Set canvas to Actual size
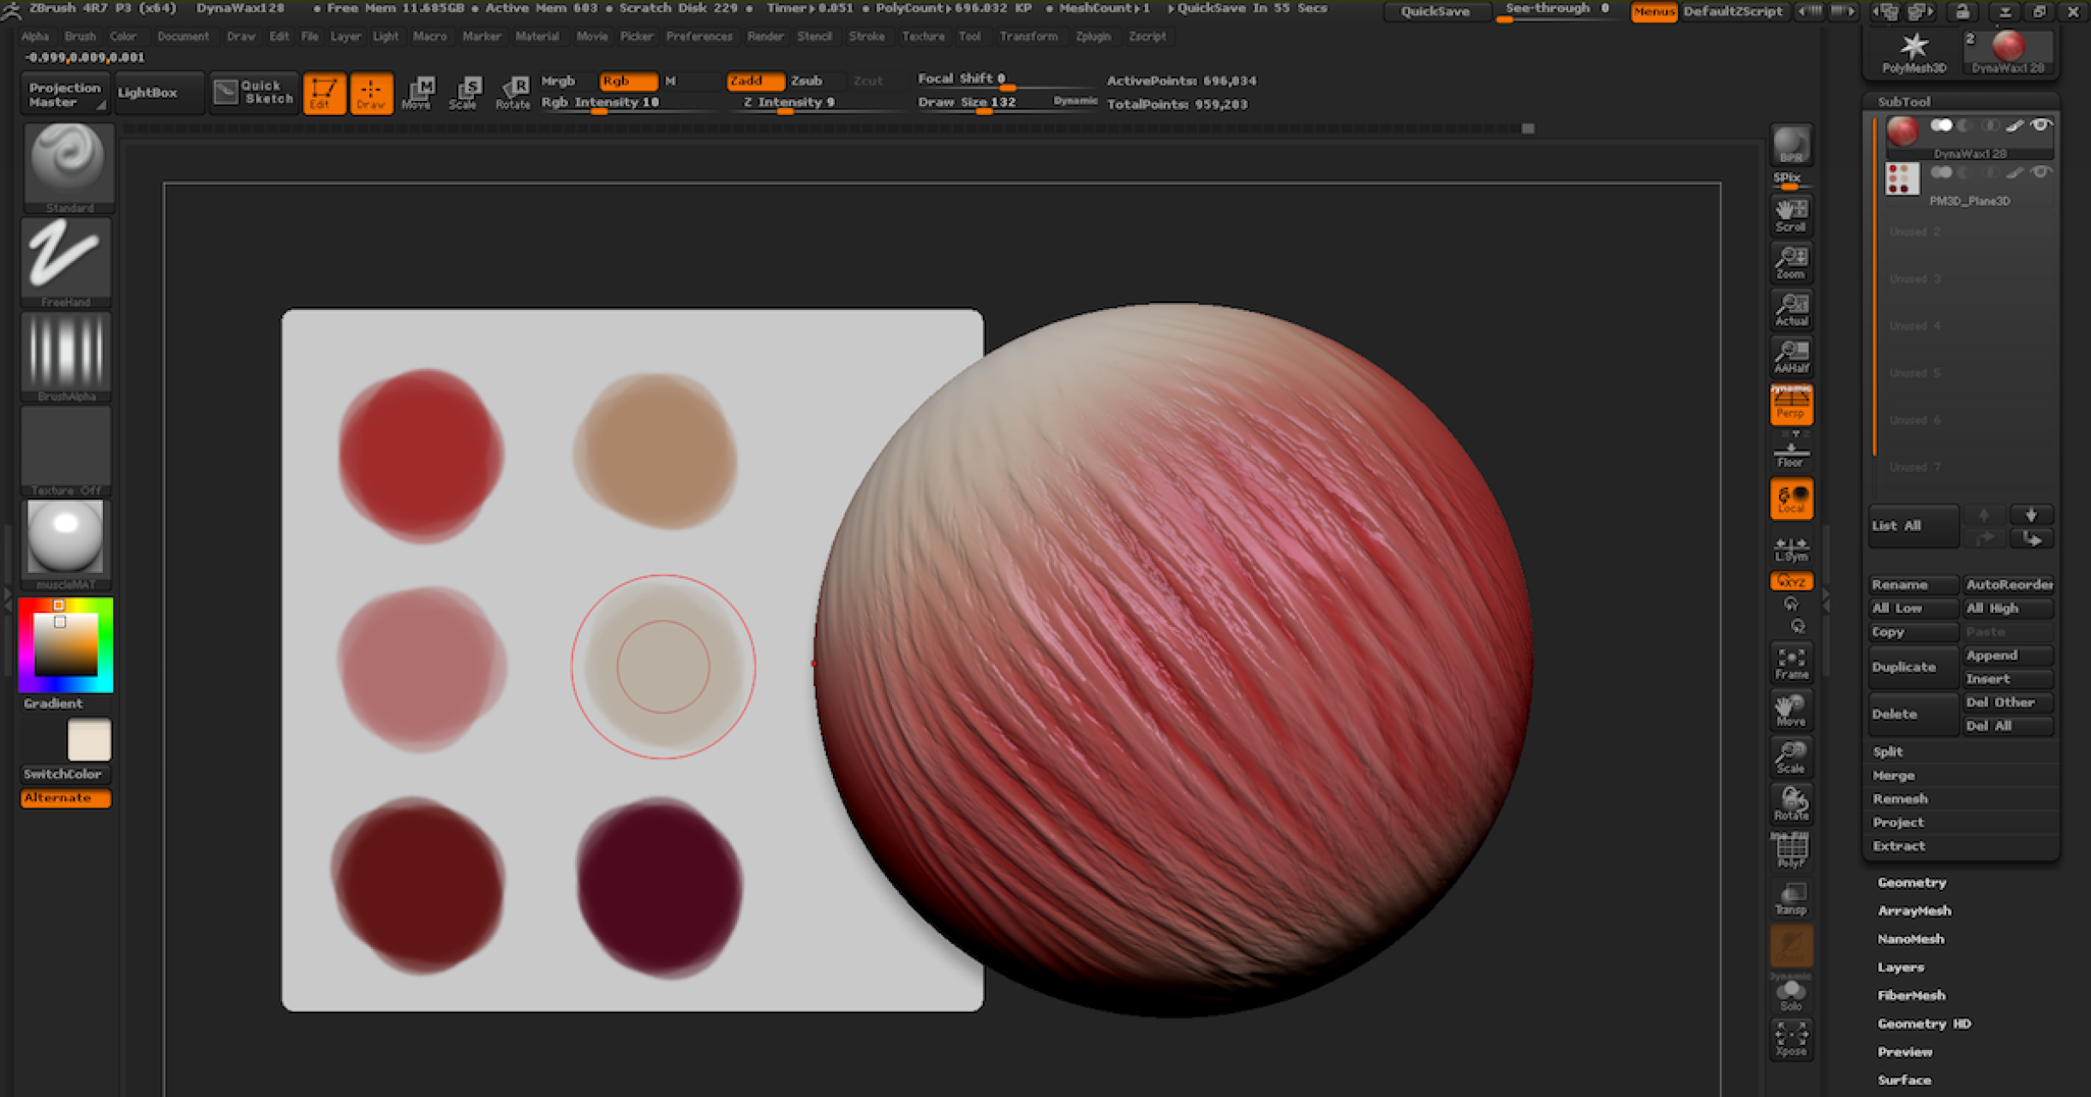Screen dimensions: 2091x1097 point(1791,309)
